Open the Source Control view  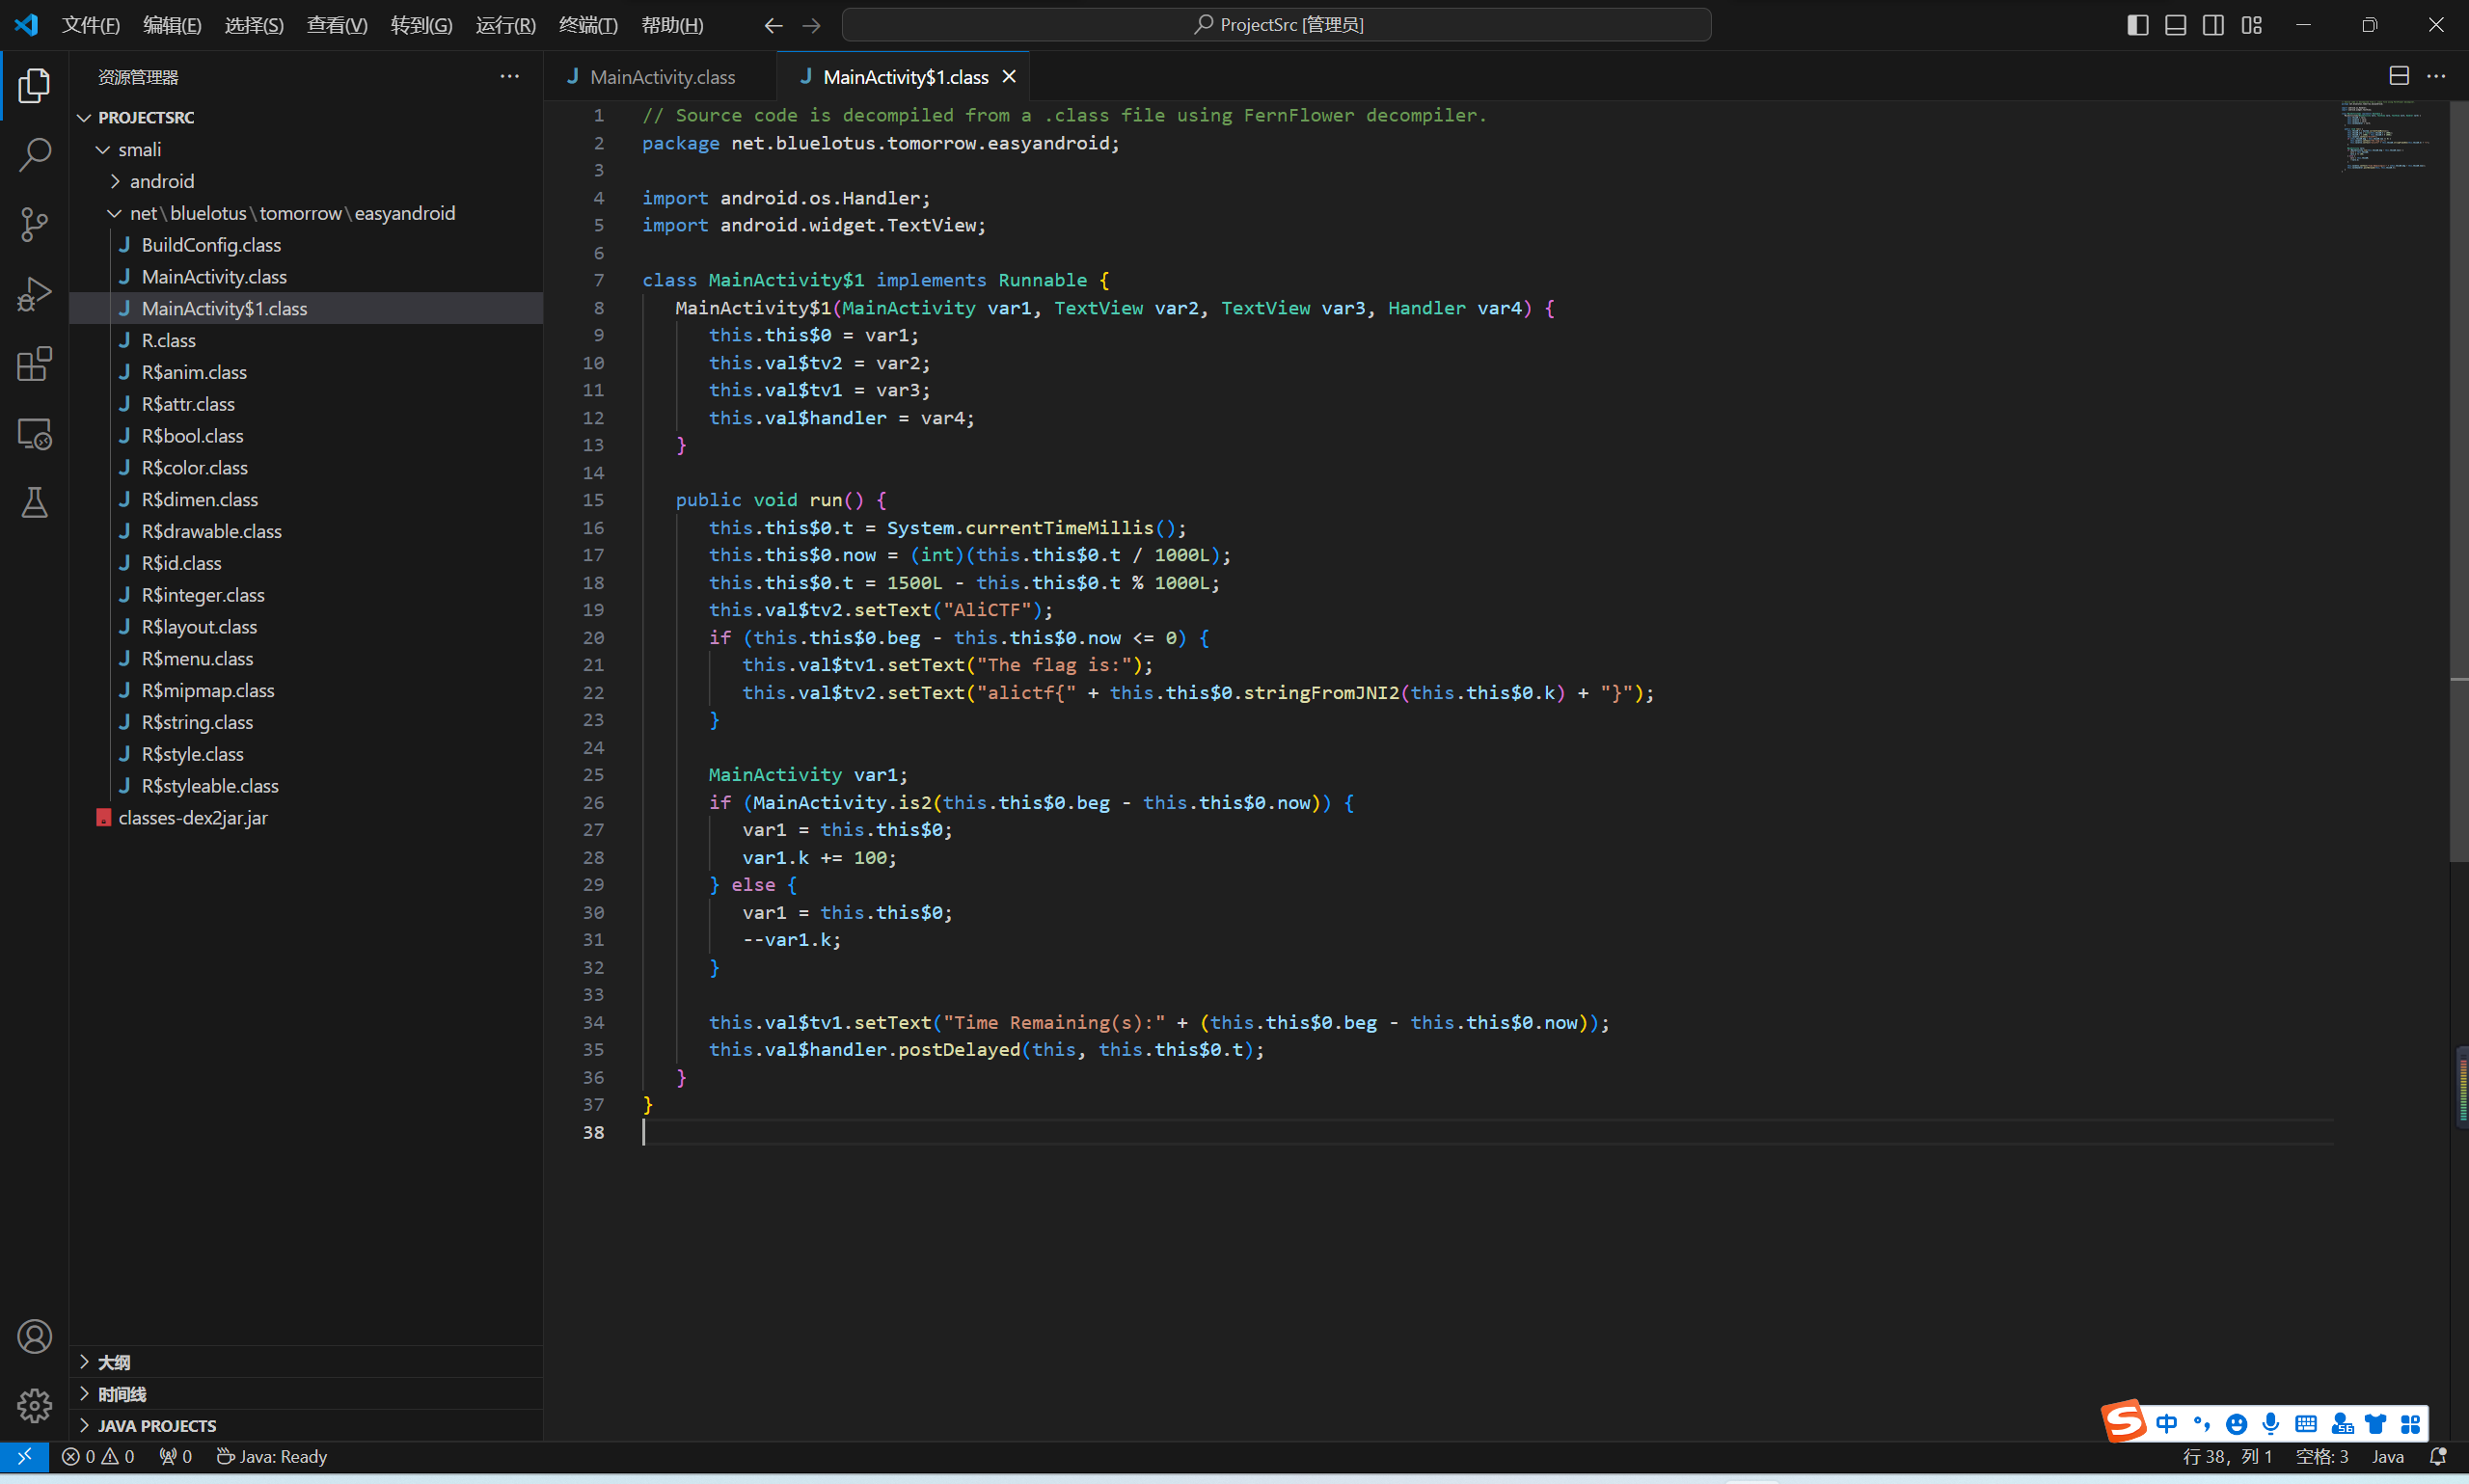[34, 224]
